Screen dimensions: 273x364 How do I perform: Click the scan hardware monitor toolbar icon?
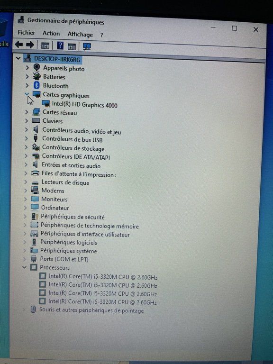pos(87,46)
